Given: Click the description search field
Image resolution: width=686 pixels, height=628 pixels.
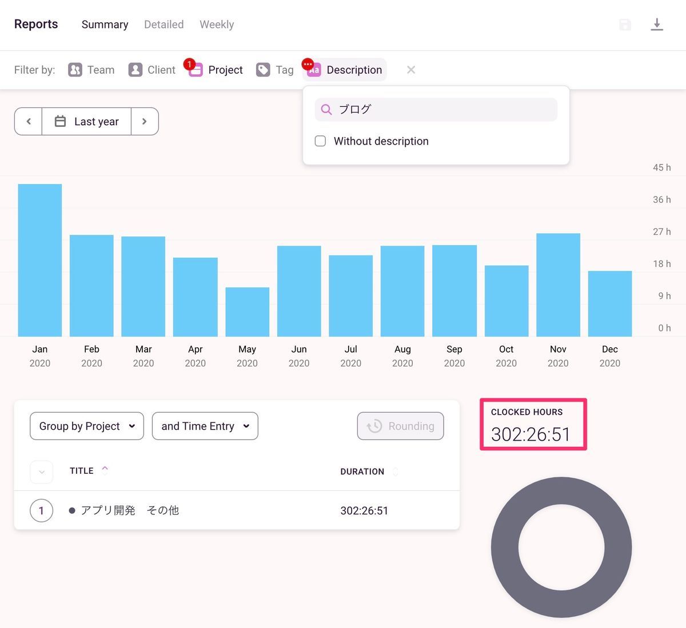Looking at the screenshot, I should pos(436,109).
